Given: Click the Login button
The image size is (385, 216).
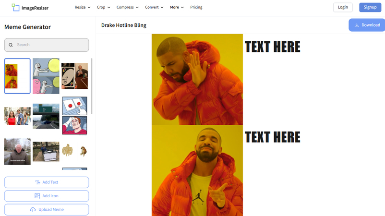Looking at the screenshot, I should (x=343, y=7).
